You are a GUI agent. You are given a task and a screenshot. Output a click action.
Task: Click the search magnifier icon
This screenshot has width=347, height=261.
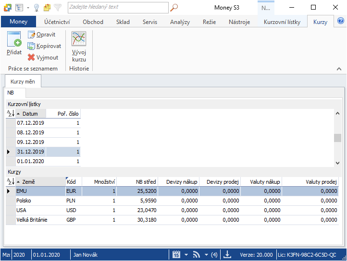point(174,7)
